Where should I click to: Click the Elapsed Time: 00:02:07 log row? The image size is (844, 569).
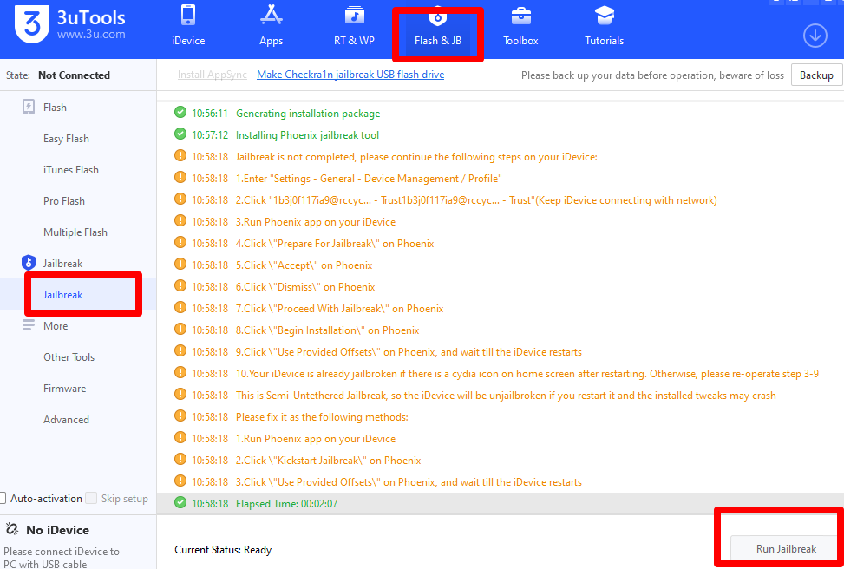point(500,503)
